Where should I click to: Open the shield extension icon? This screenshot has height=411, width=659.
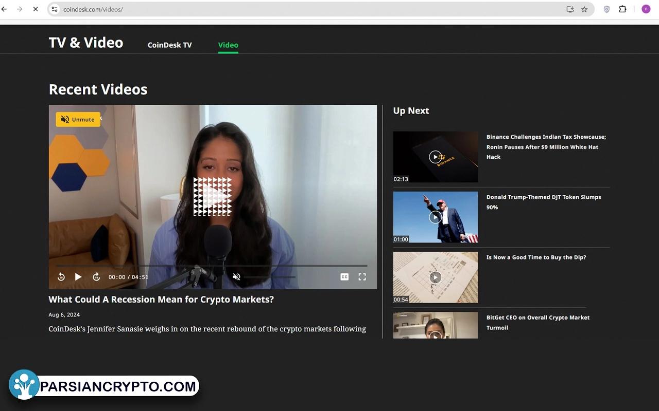click(606, 9)
